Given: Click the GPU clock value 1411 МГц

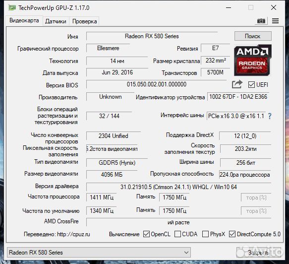Looking at the screenshot, I should (x=102, y=198).
